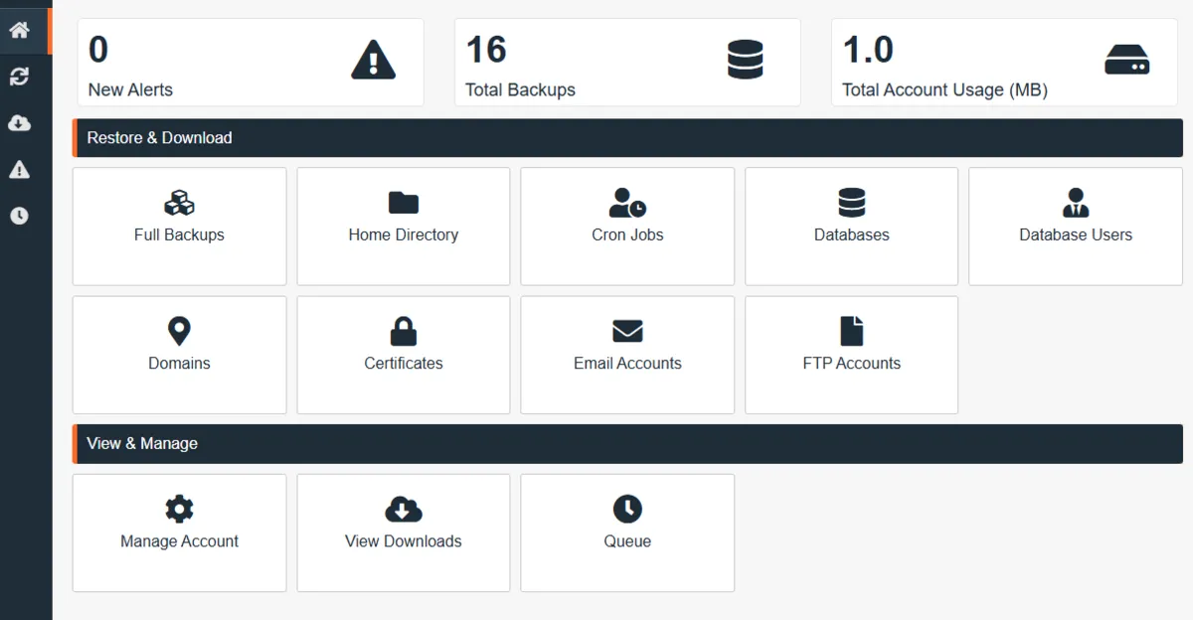Image resolution: width=1193 pixels, height=620 pixels.
Task: Click the sync arrows sidebar icon
Action: [x=19, y=77]
